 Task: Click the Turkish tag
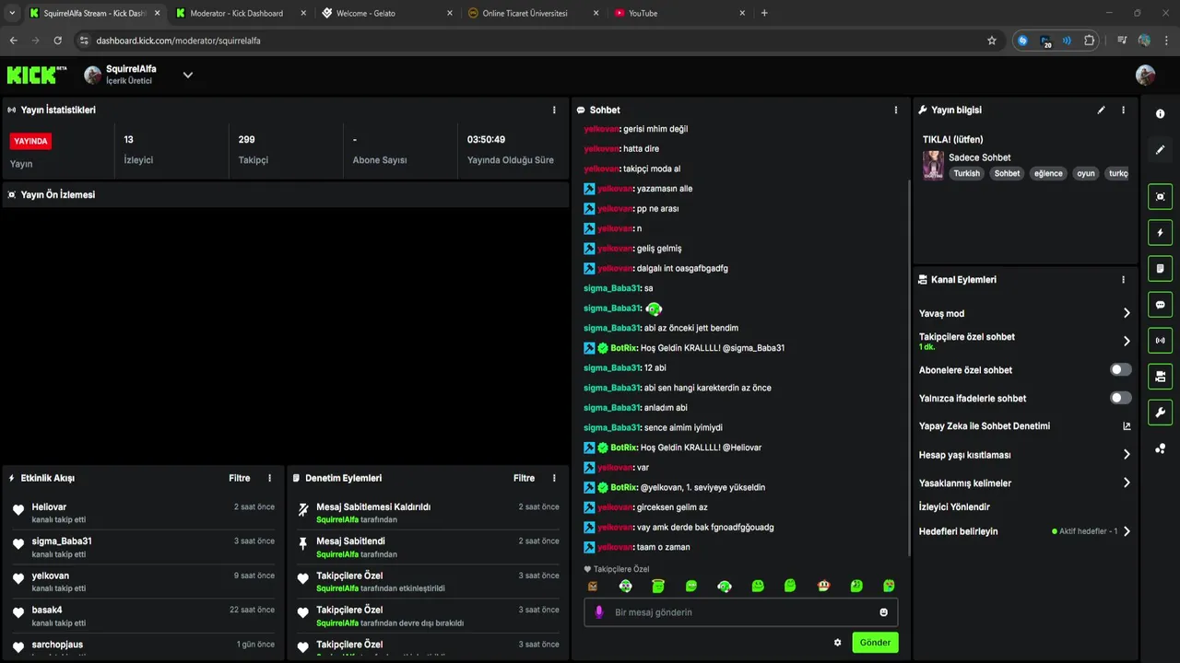pyautogui.click(x=966, y=173)
